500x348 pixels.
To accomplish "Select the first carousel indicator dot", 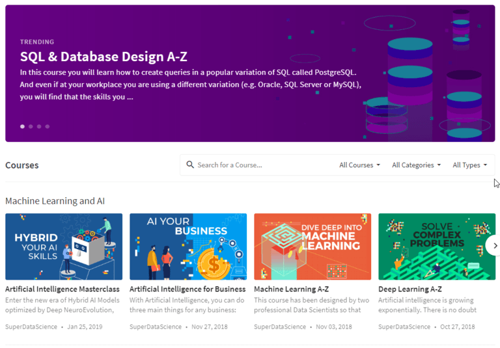I will tap(22, 126).
